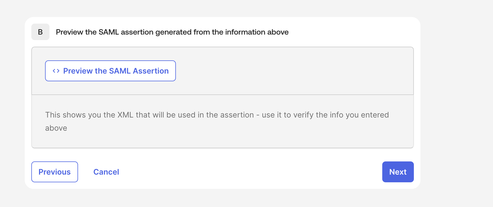Click 'Preview the SAML' in the button label
Screen dimensions: 493x207
coord(97,71)
